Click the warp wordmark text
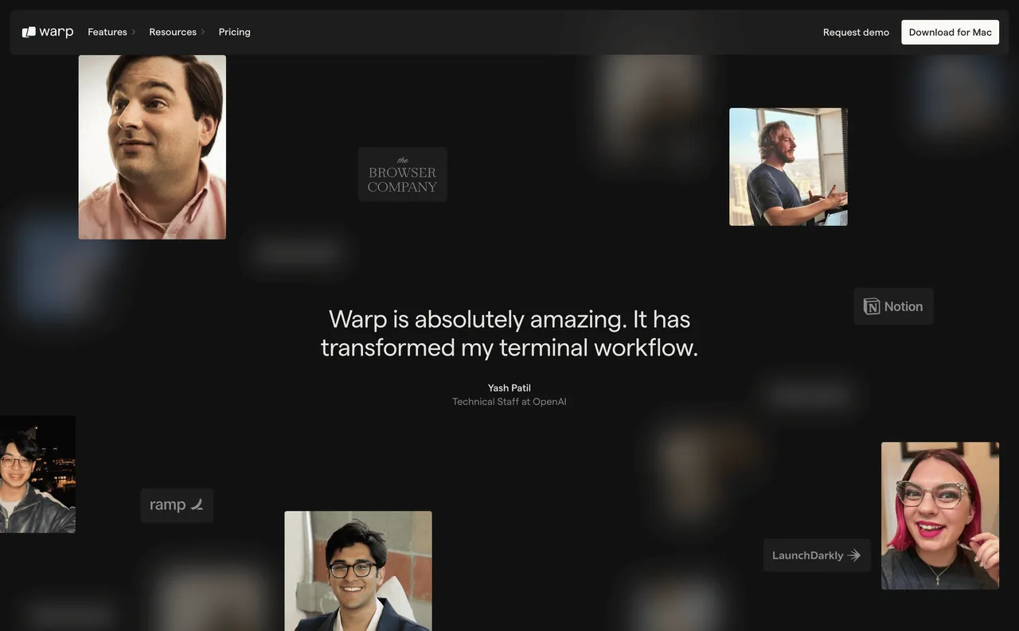1019x631 pixels. pos(57,32)
